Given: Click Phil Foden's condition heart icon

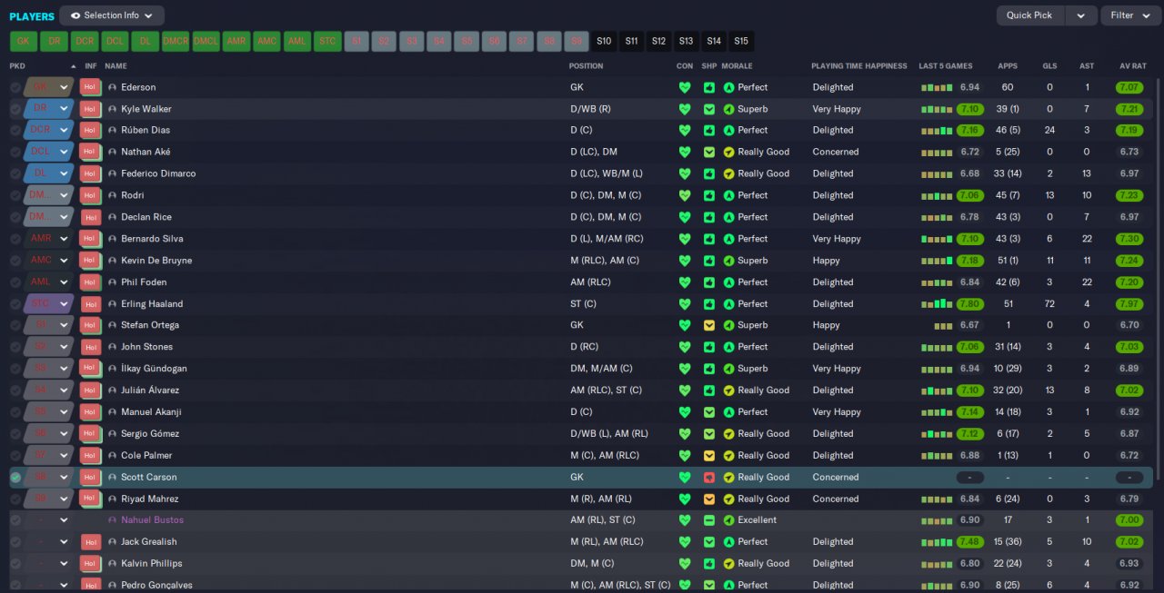Looking at the screenshot, I should point(685,282).
